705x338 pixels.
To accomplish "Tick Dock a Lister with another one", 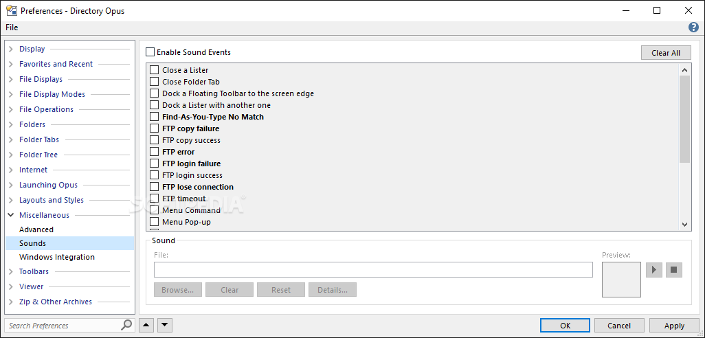I will click(x=154, y=105).
